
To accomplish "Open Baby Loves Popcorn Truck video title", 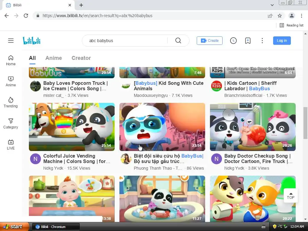I will [75, 86].
